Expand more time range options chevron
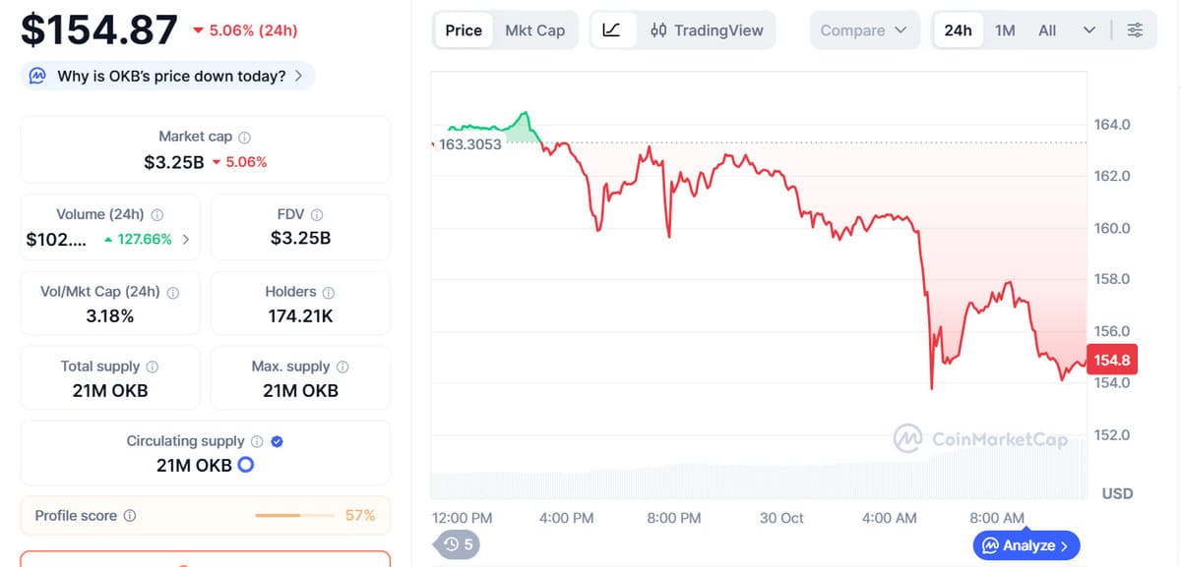This screenshot has width=1181, height=567. click(1088, 30)
